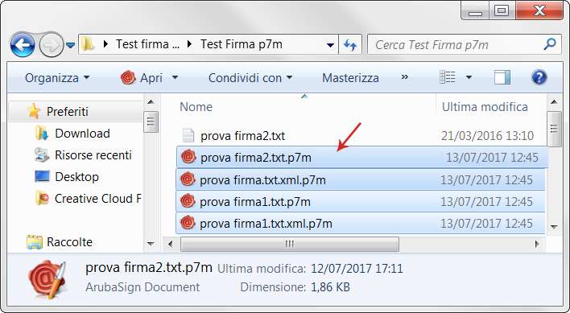Expand the address bar history dropdown
The width and height of the screenshot is (570, 313).
(330, 45)
